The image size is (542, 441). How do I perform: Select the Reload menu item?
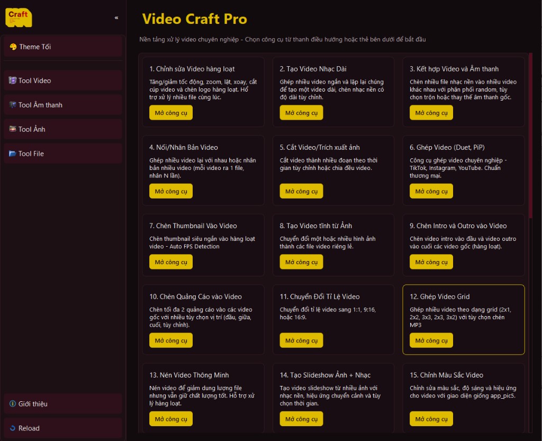pos(64,428)
